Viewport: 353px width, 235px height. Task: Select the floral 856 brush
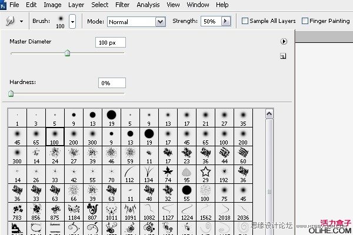(36, 212)
